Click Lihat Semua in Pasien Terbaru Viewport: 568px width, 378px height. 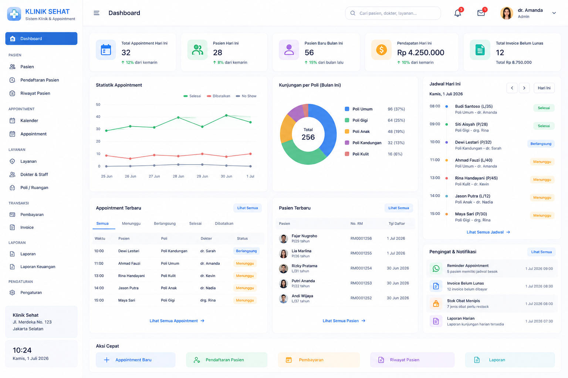pyautogui.click(x=399, y=208)
